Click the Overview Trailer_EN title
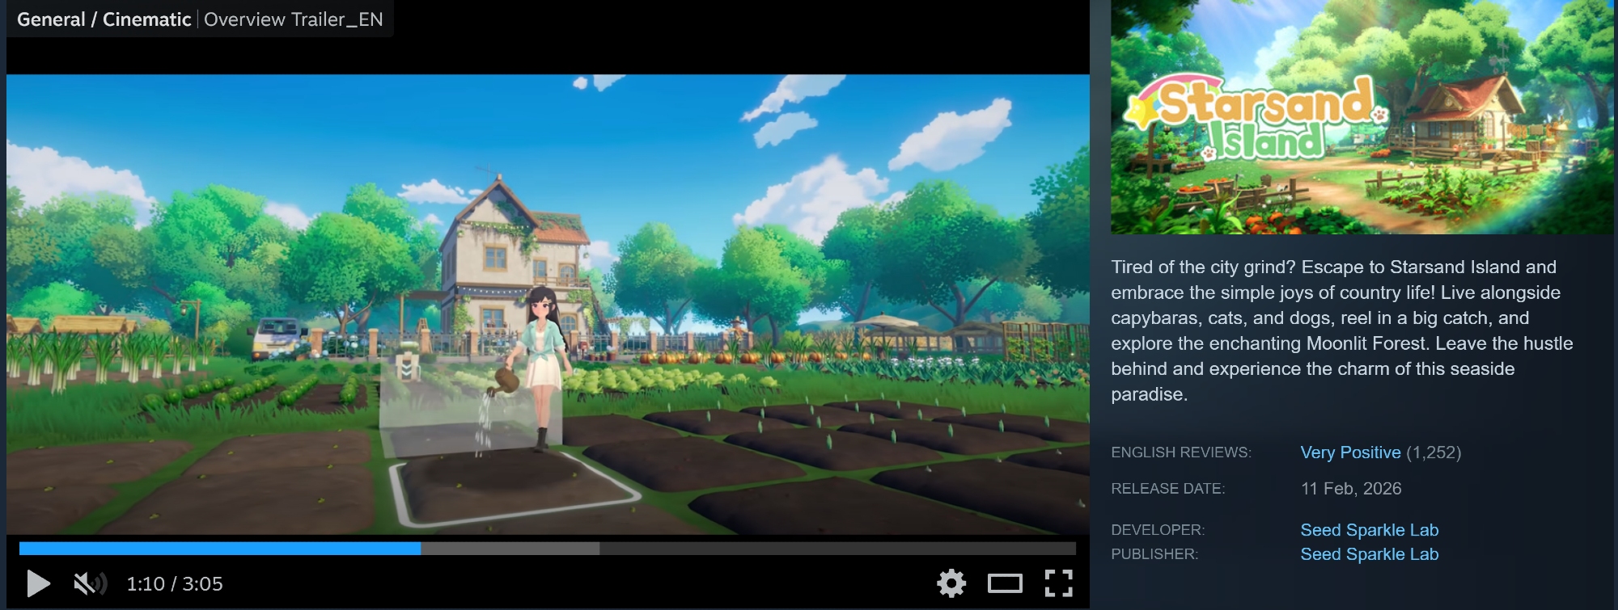This screenshot has height=610, width=1618. [x=293, y=19]
